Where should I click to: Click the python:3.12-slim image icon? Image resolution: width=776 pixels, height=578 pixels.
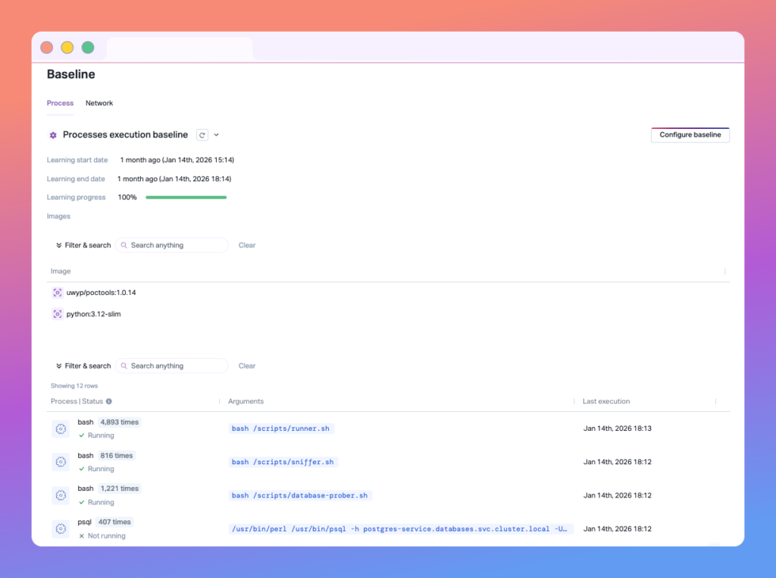pos(57,314)
